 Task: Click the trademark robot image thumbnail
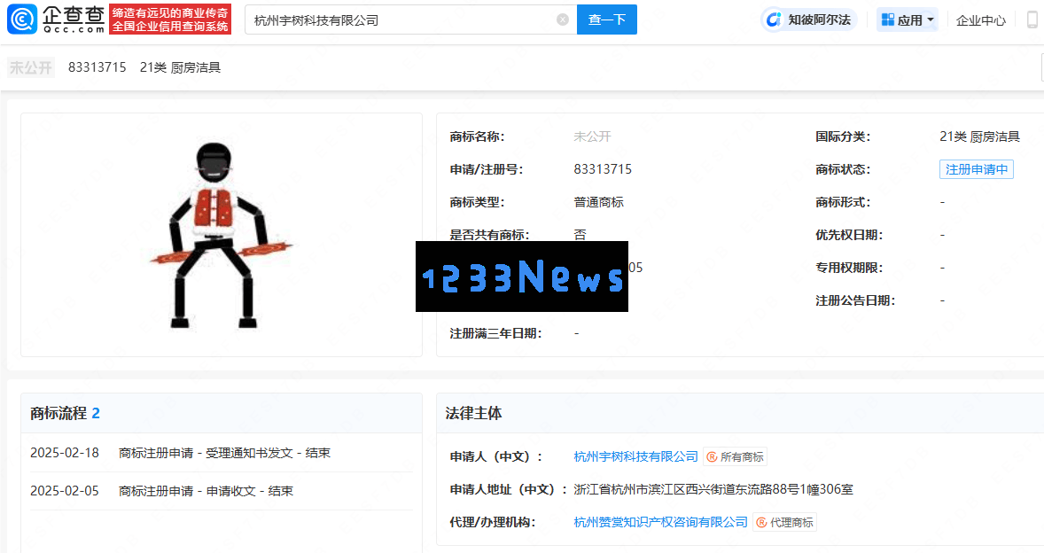(x=221, y=235)
